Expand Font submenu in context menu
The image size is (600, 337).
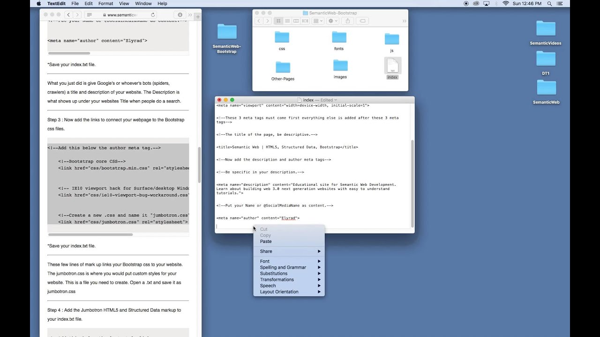[x=289, y=261]
